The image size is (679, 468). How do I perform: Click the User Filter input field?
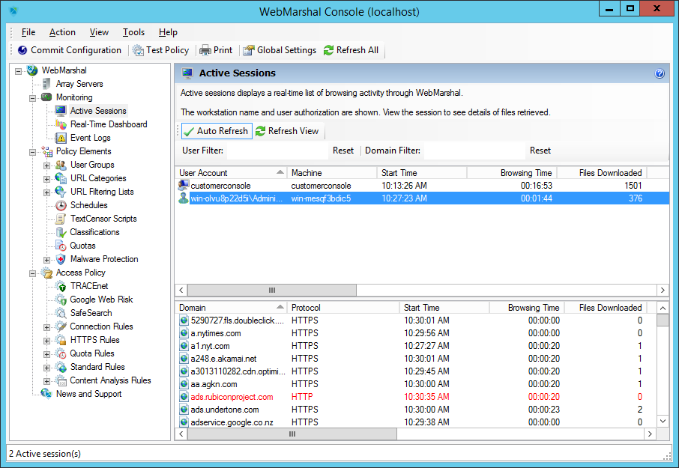277,151
